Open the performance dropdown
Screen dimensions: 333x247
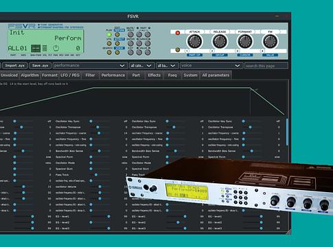tap(90, 66)
